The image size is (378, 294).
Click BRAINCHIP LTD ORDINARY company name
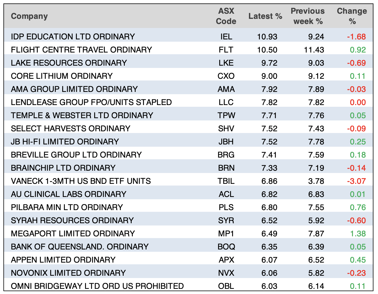point(63,168)
